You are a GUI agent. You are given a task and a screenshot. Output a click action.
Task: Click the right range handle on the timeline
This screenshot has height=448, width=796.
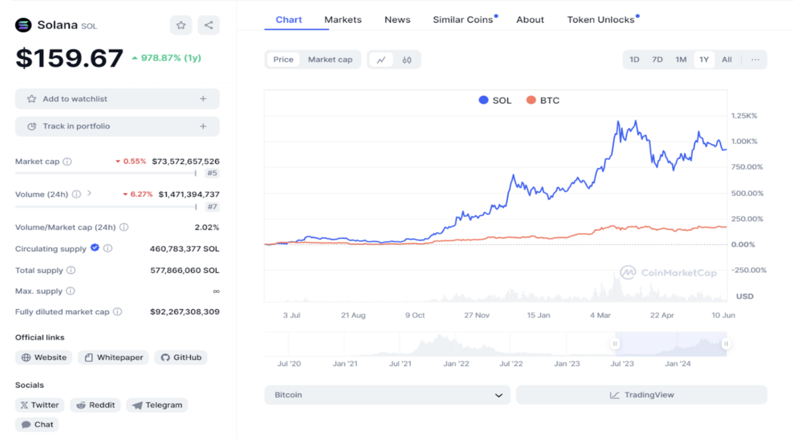tap(726, 344)
